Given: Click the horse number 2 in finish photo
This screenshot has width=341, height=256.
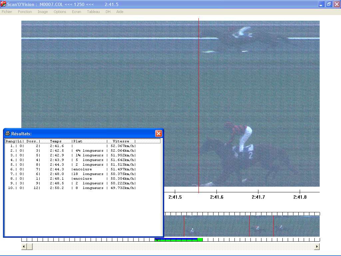Looking at the screenshot, I should point(251,155).
